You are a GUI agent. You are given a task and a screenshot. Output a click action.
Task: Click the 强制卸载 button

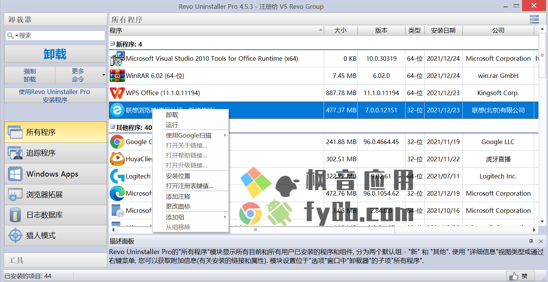tap(30, 75)
